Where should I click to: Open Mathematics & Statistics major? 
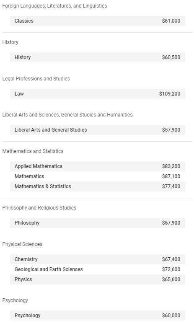(98, 186)
